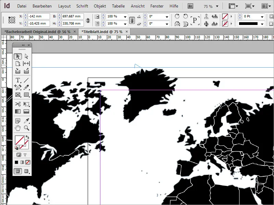Select the Selection tool (black arrow)
274x205 pixels.
[x=18, y=56]
